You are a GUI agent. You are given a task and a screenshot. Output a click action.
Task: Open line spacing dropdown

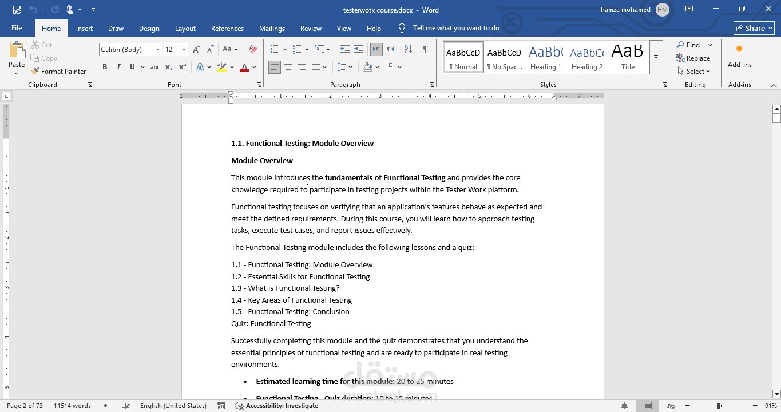tap(344, 67)
